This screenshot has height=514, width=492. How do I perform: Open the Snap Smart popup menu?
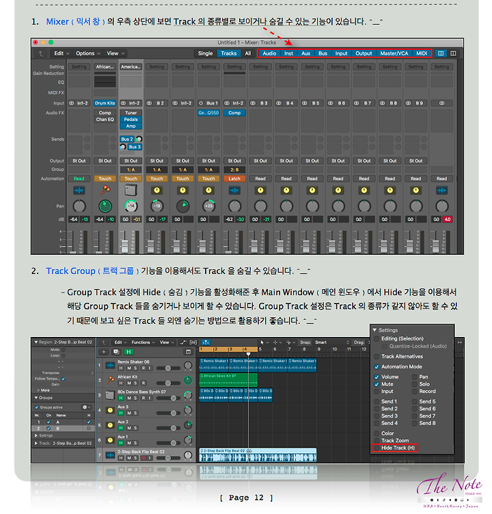tap(332, 342)
